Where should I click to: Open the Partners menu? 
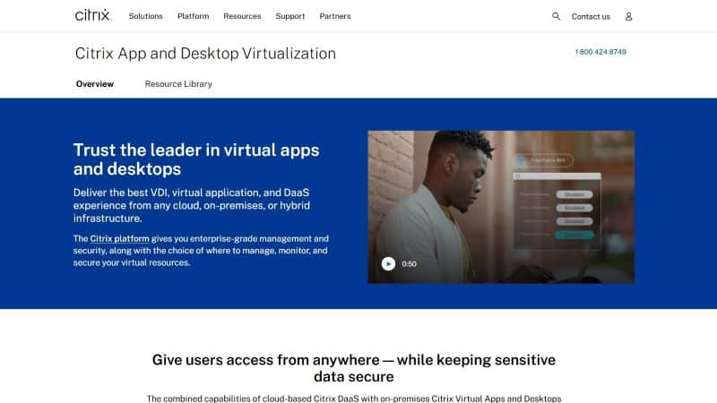point(334,16)
